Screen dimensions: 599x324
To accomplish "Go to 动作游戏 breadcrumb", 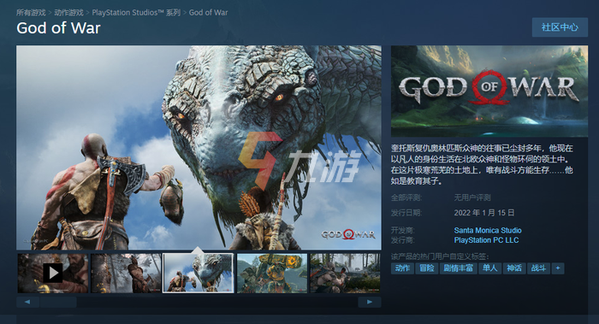I will (68, 13).
